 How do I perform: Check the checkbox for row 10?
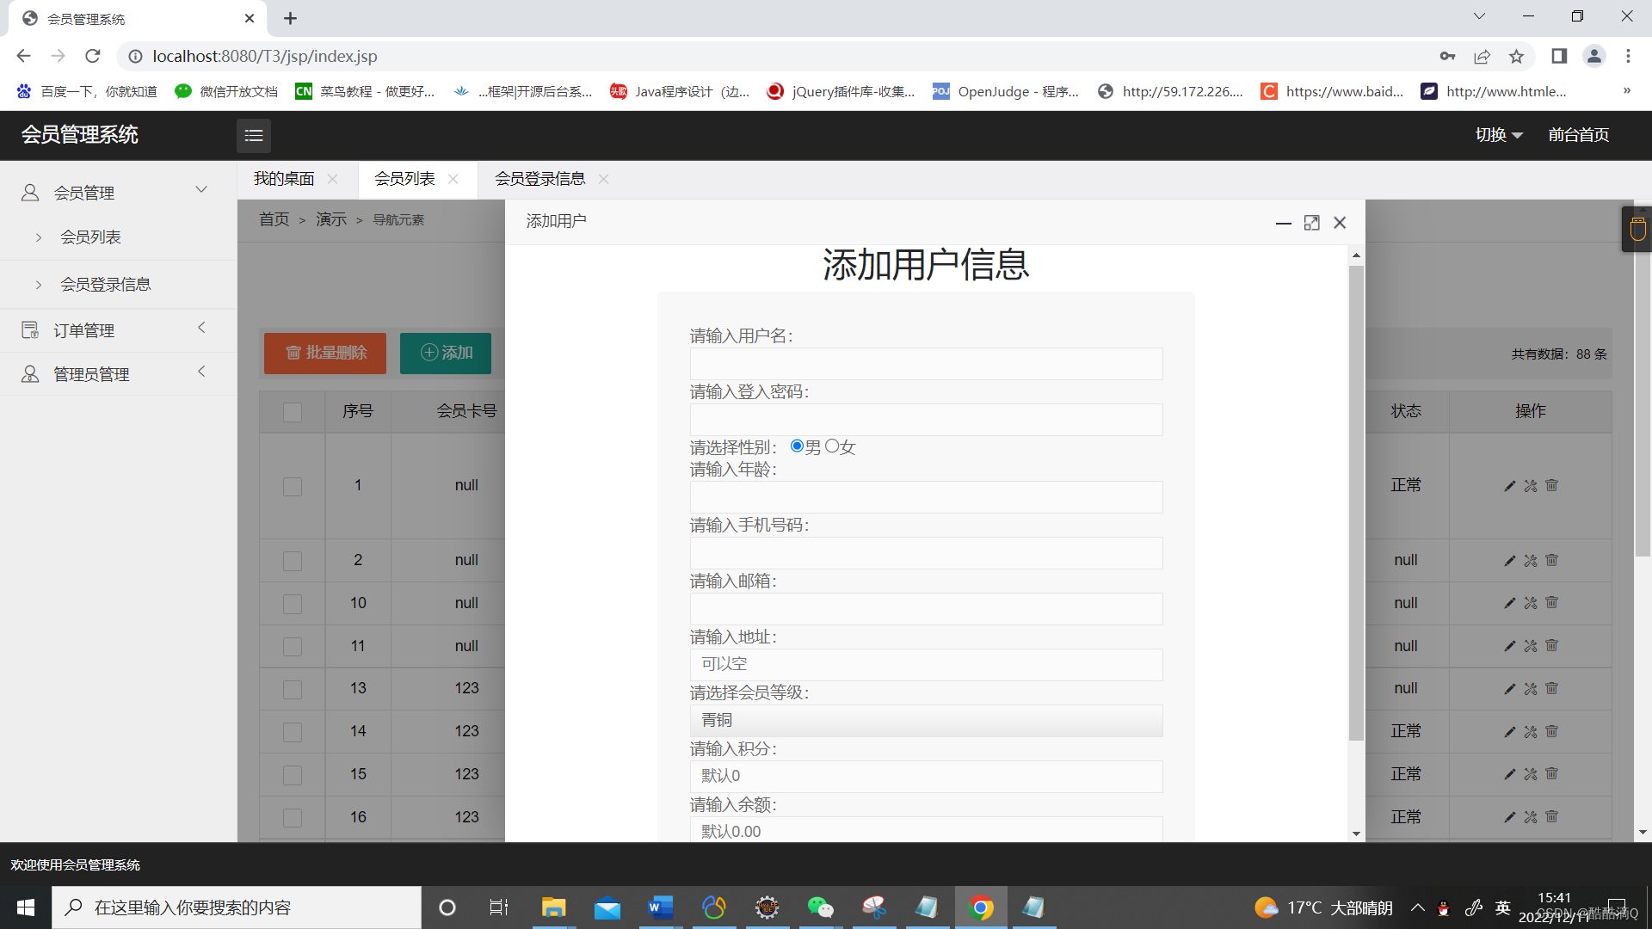(x=293, y=604)
